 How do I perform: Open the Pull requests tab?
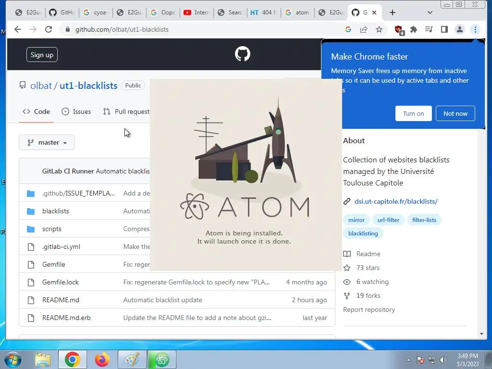tap(126, 111)
